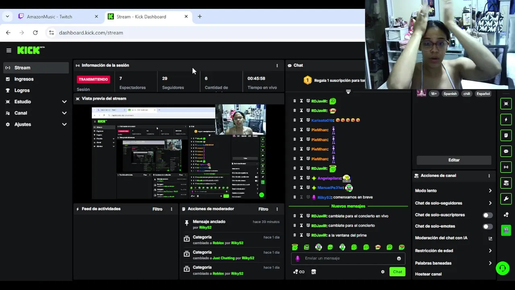The height and width of the screenshot is (290, 515).
Task: Click the lightning bolt icon in right toolbar
Action: coord(506,120)
